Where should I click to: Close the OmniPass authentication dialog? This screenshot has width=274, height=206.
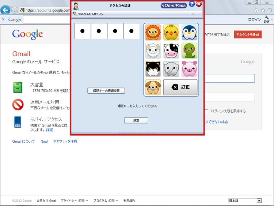(x=199, y=4)
